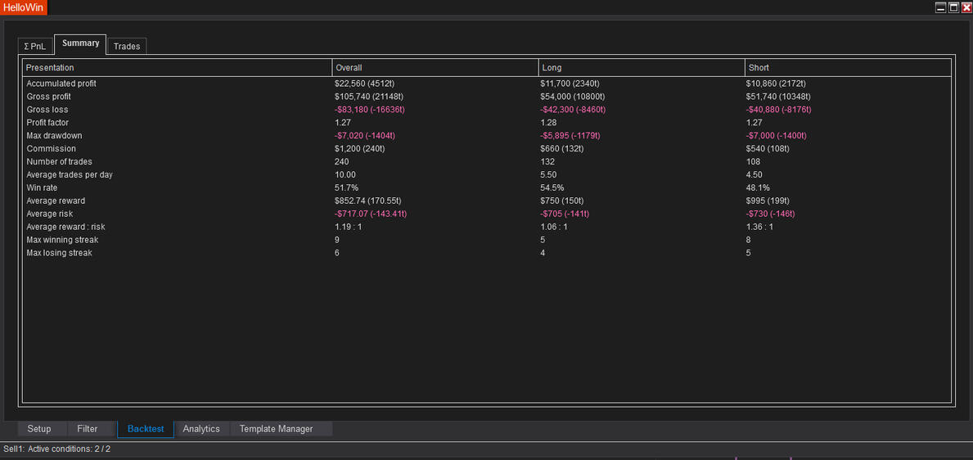Select the Backtest tab
Viewport: 973px width, 460px height.
(146, 429)
